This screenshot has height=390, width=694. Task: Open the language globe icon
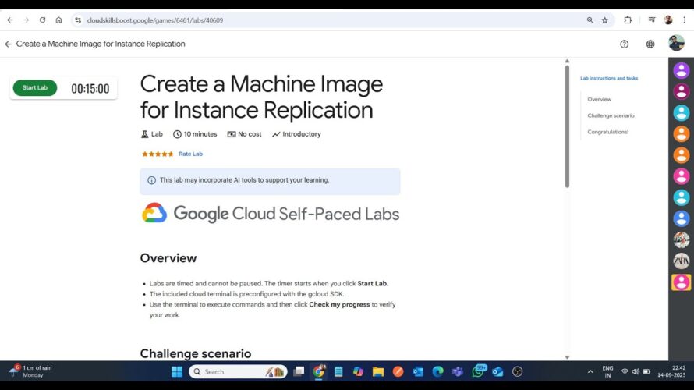650,44
